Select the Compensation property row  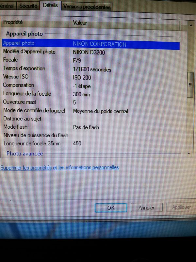tap(91, 85)
